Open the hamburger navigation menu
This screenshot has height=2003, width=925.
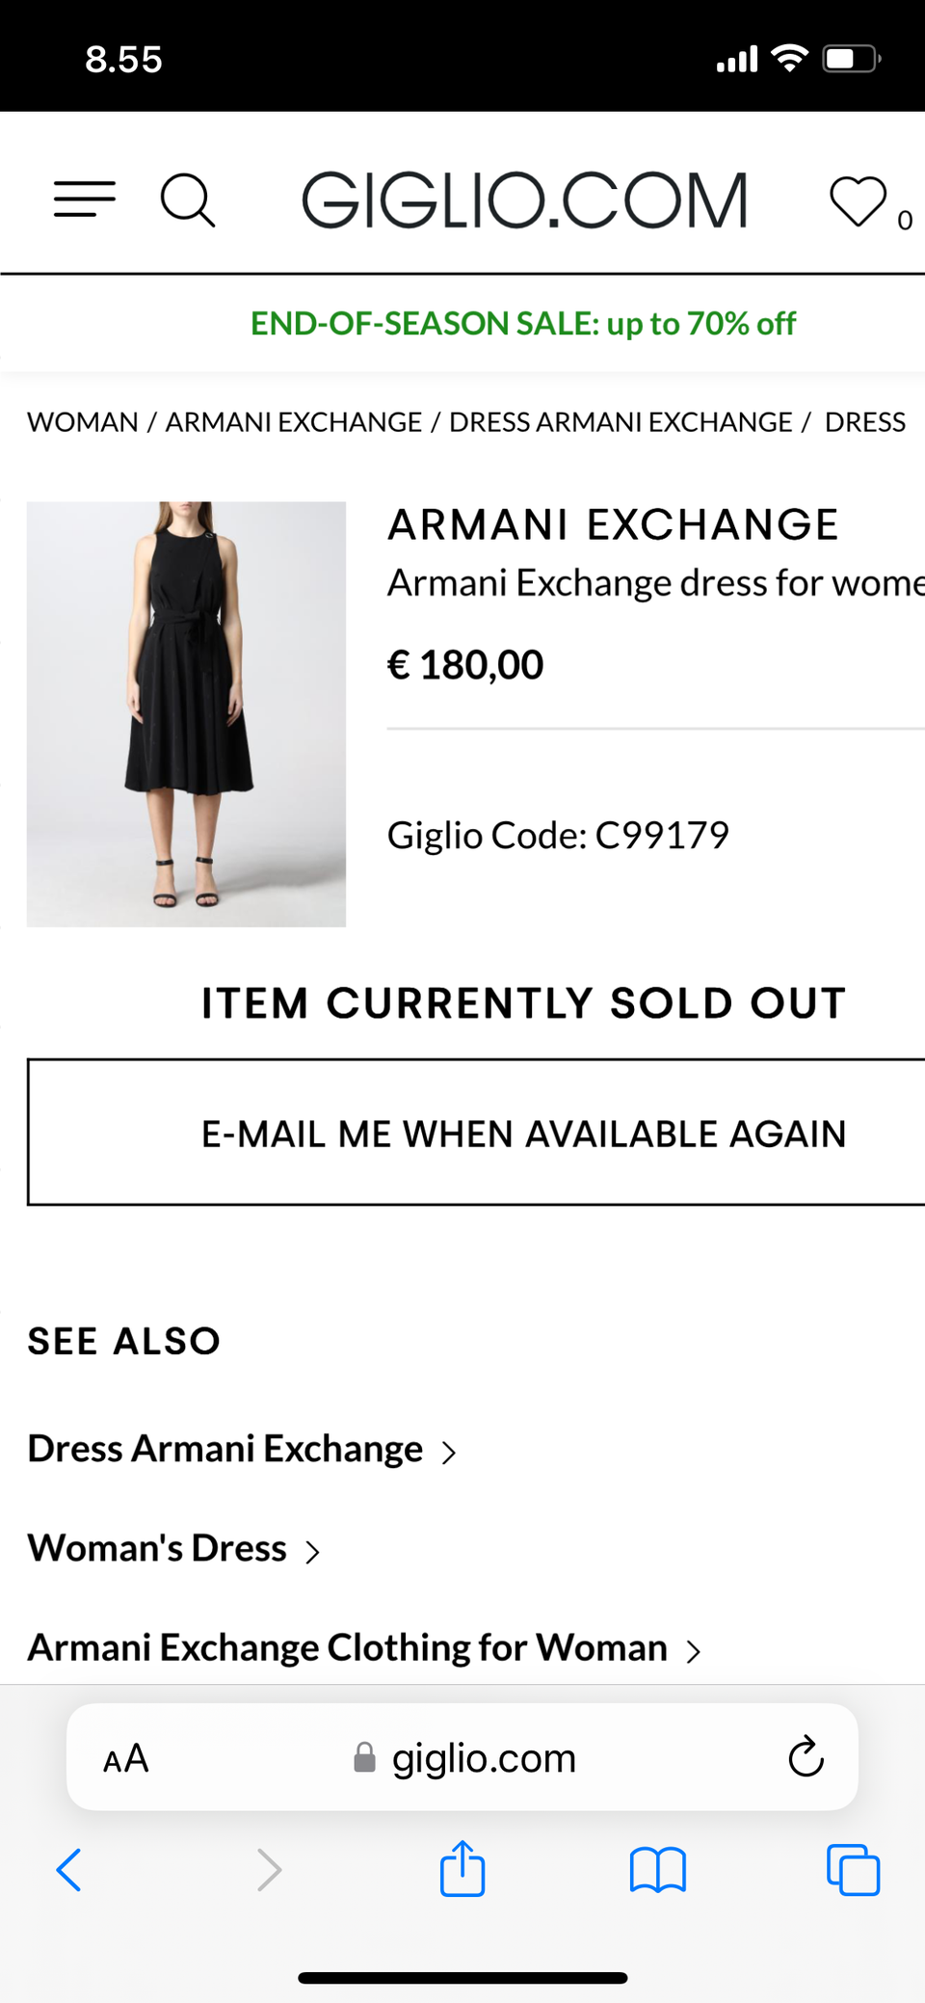click(85, 200)
